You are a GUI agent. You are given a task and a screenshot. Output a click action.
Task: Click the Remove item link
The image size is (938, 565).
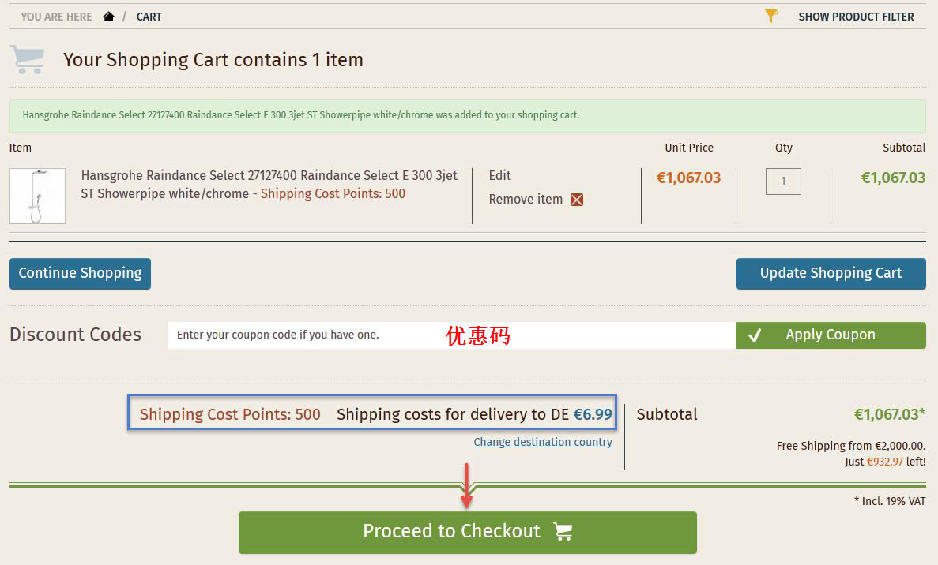(x=526, y=200)
